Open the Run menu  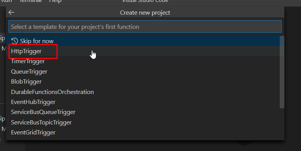(x=7, y=1)
